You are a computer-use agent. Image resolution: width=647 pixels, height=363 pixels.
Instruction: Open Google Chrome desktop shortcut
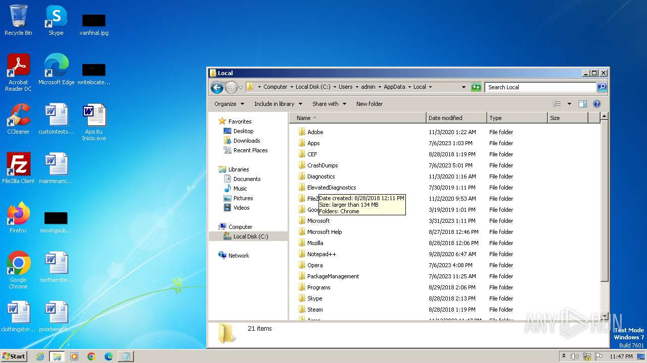[x=18, y=270]
